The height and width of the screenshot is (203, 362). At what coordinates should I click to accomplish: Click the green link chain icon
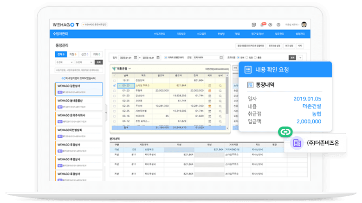(x=285, y=132)
